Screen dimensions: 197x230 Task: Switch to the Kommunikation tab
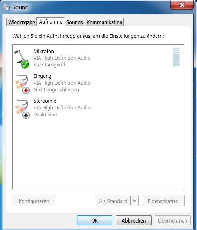coord(104,22)
